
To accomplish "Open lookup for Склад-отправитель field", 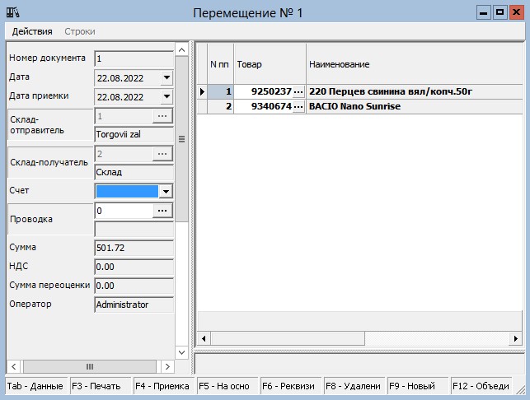I will pos(162,117).
